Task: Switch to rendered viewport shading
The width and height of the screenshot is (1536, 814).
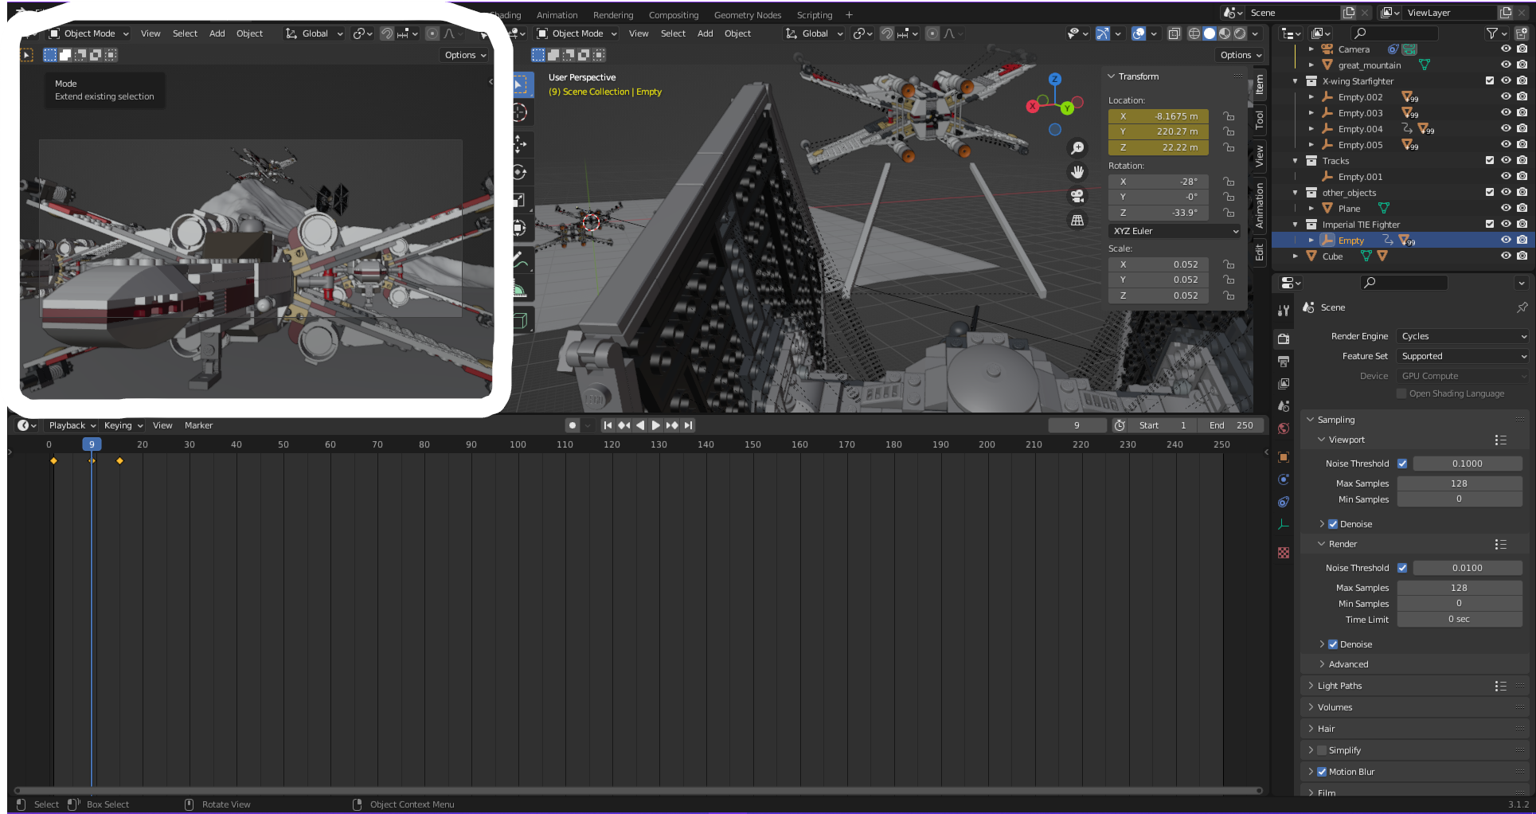Action: click(1240, 33)
